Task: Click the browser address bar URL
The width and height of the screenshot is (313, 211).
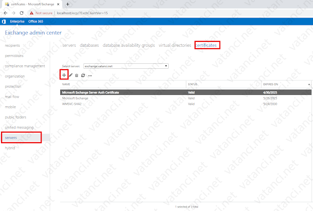Action: pos(82,13)
